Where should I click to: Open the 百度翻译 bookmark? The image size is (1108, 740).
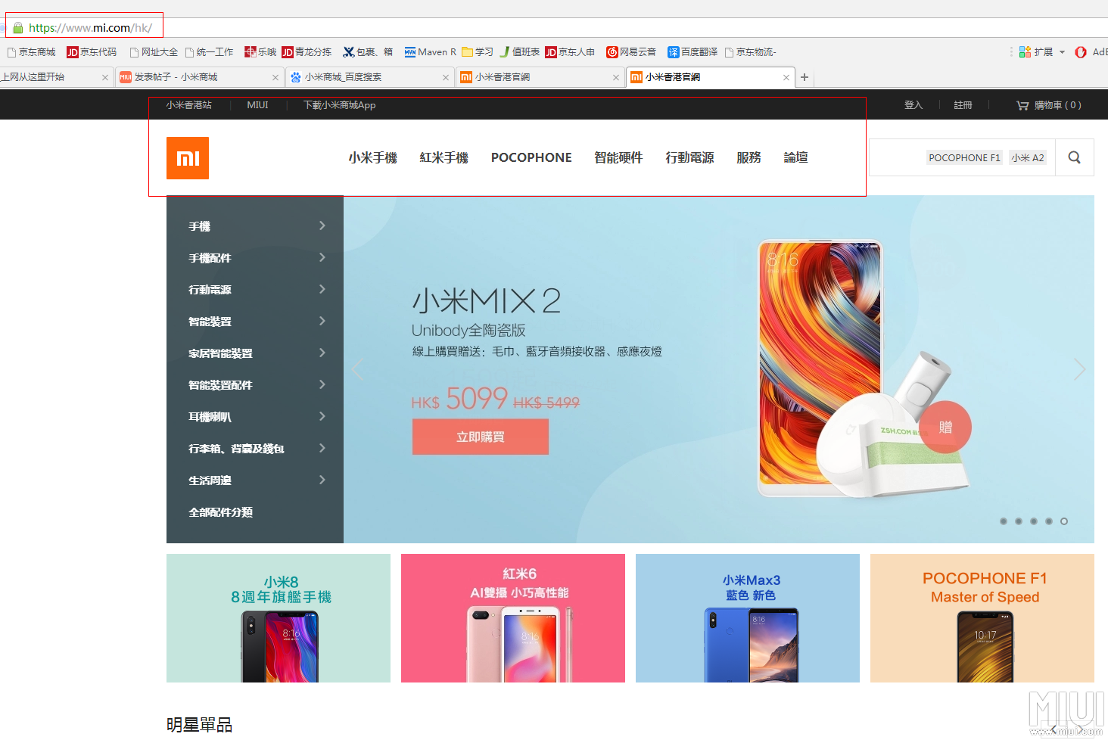tap(692, 52)
